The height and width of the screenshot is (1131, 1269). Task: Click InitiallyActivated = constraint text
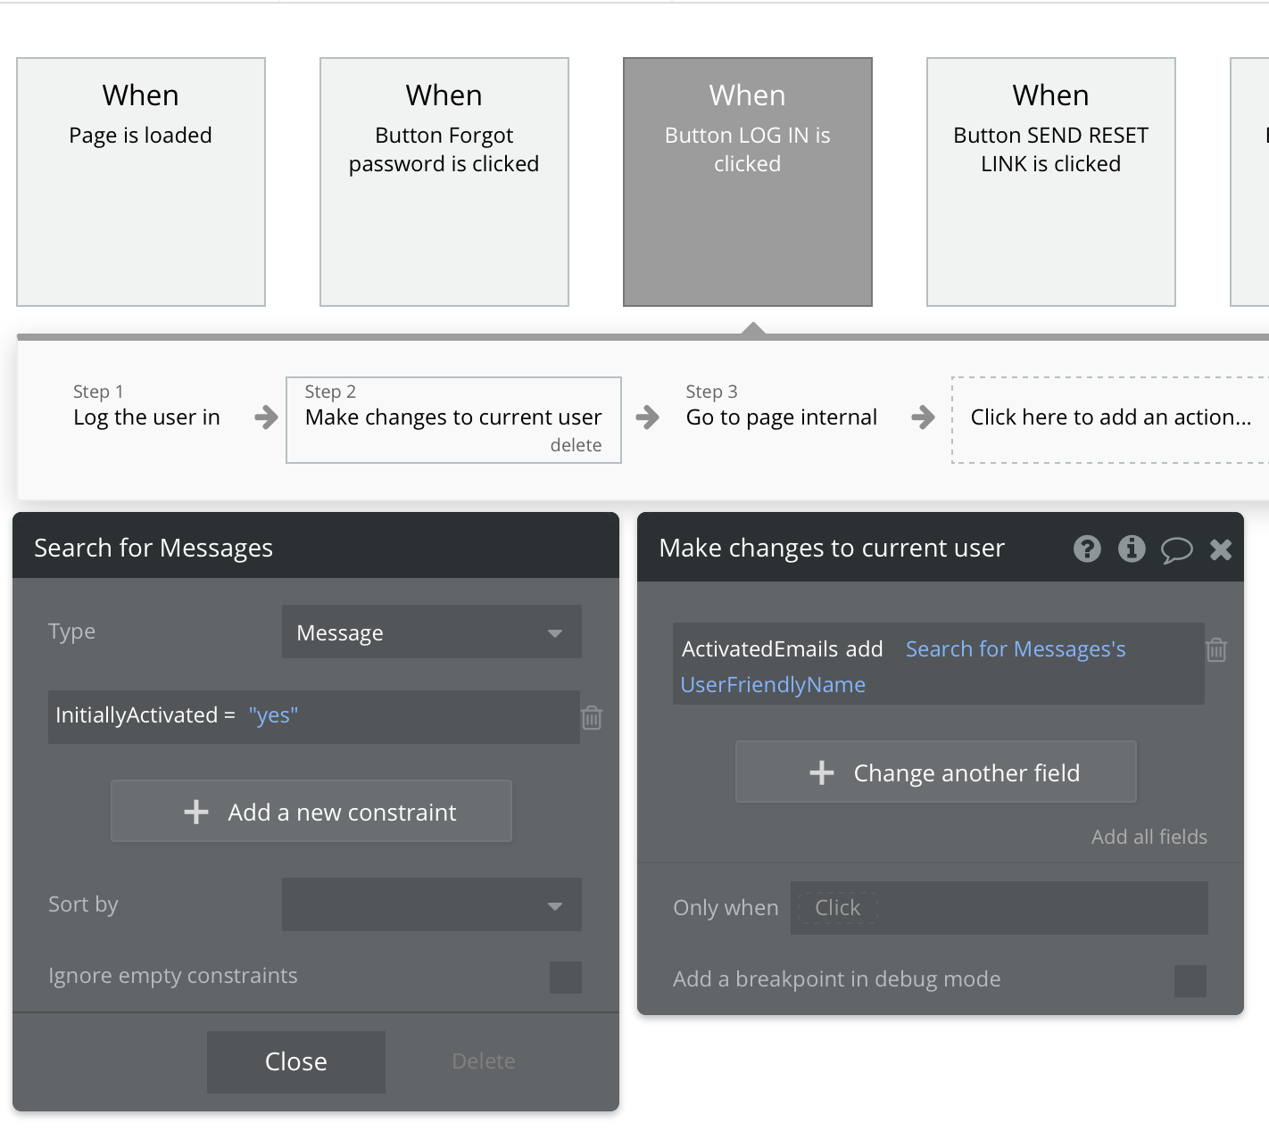pyautogui.click(x=145, y=715)
